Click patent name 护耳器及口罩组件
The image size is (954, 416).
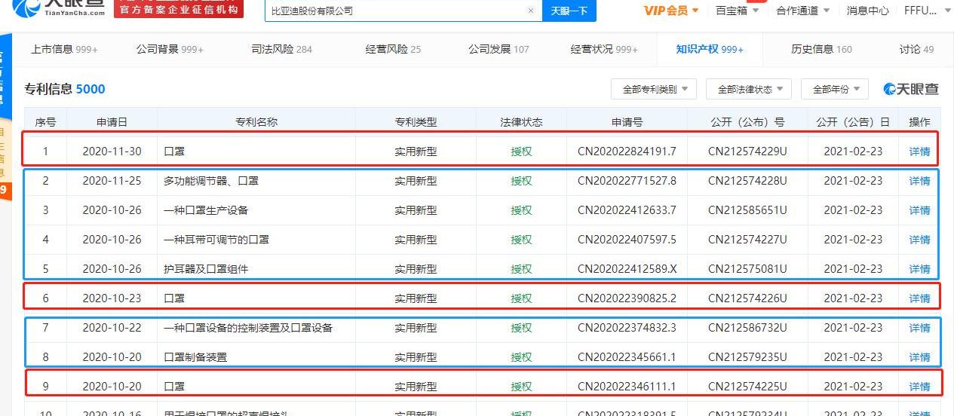(206, 269)
